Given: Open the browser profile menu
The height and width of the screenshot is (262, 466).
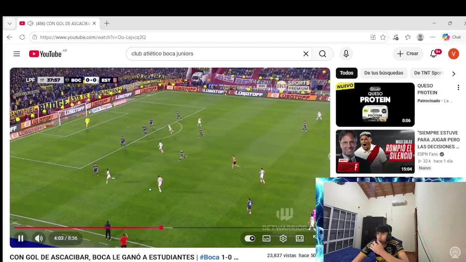Looking at the screenshot, I should tap(420, 37).
